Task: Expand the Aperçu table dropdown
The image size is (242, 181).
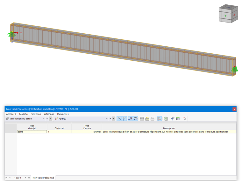Action: click(106, 118)
